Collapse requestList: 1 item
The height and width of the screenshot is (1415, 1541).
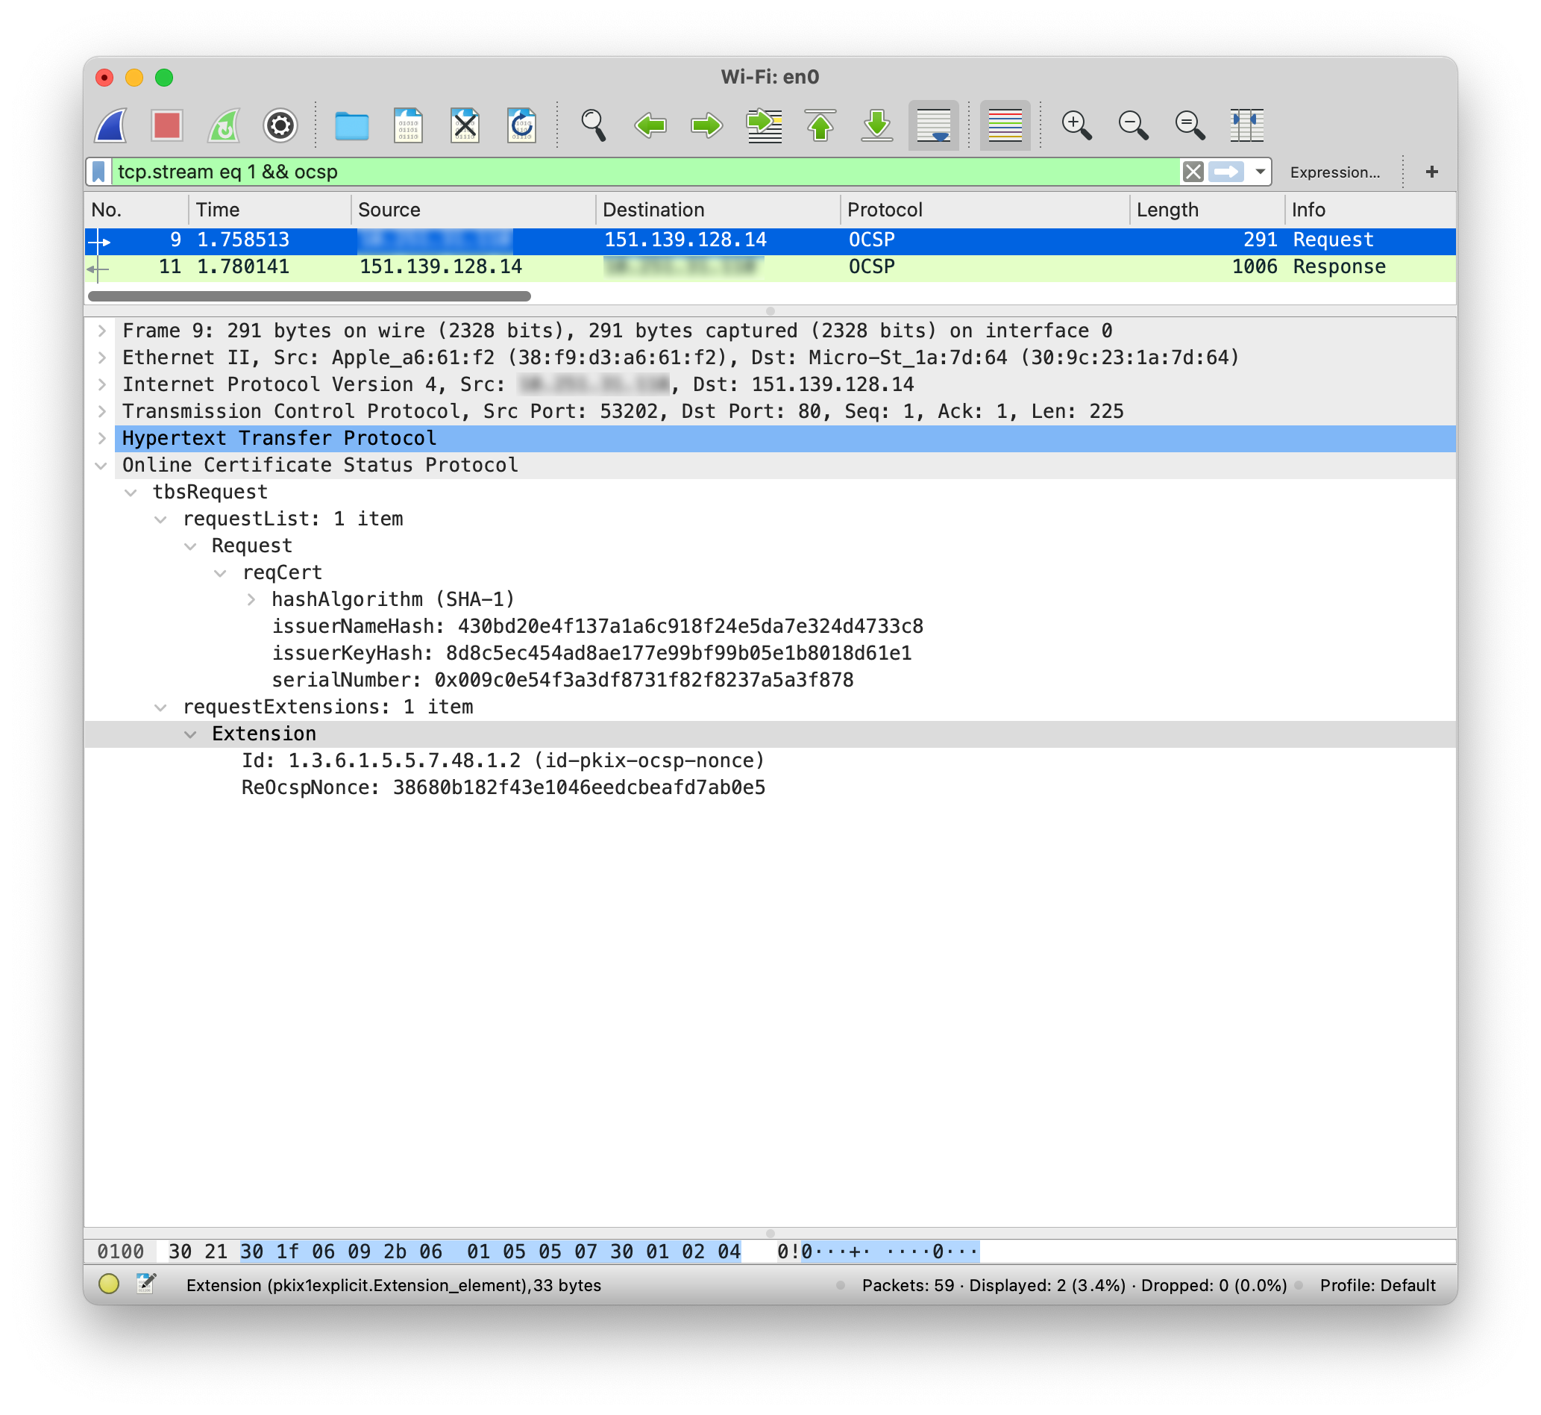[x=160, y=519]
